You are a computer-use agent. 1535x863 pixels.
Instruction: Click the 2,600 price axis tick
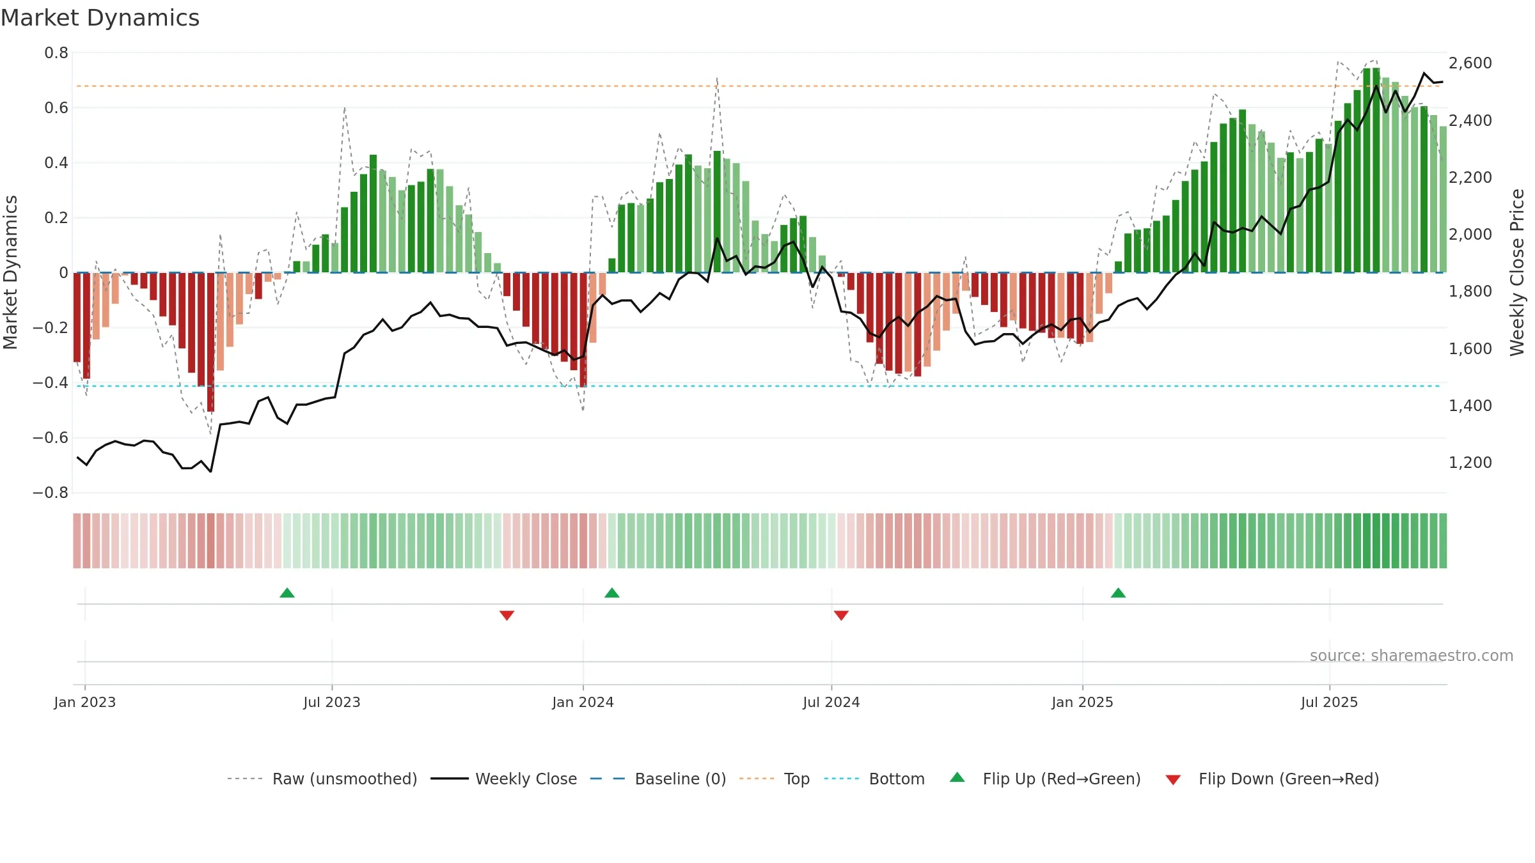(x=1470, y=63)
